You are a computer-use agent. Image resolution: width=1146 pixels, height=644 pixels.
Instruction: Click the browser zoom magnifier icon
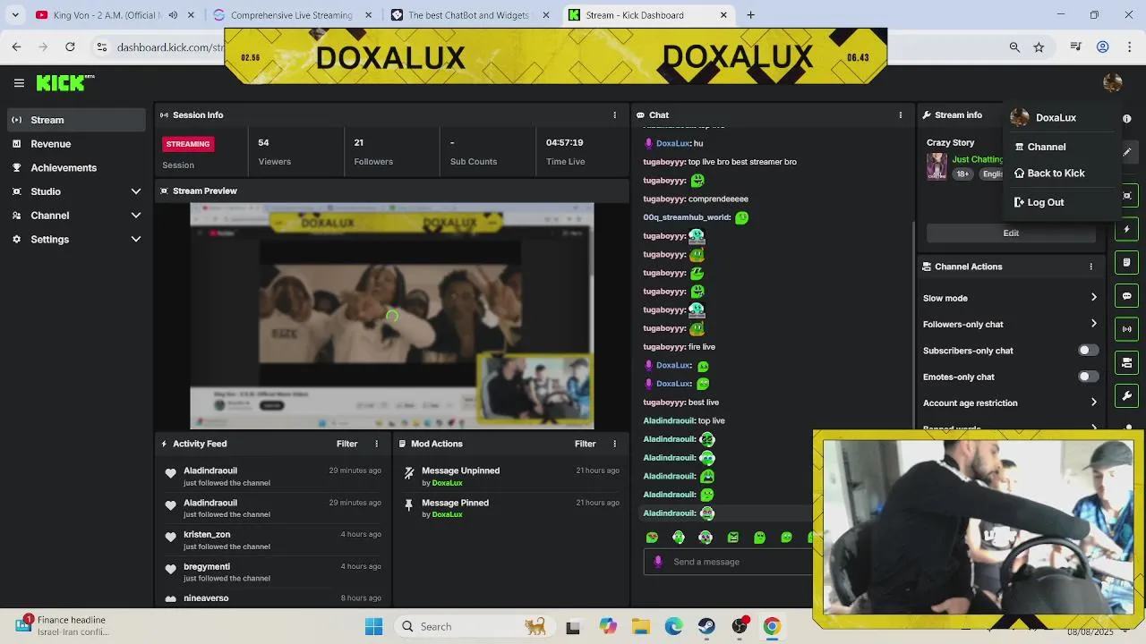pos(1014,47)
